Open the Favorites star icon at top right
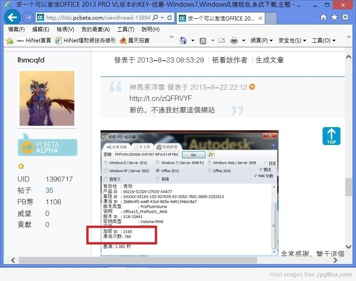The image size is (356, 281). coord(334,17)
